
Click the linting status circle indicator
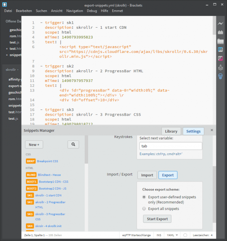pos(185,235)
